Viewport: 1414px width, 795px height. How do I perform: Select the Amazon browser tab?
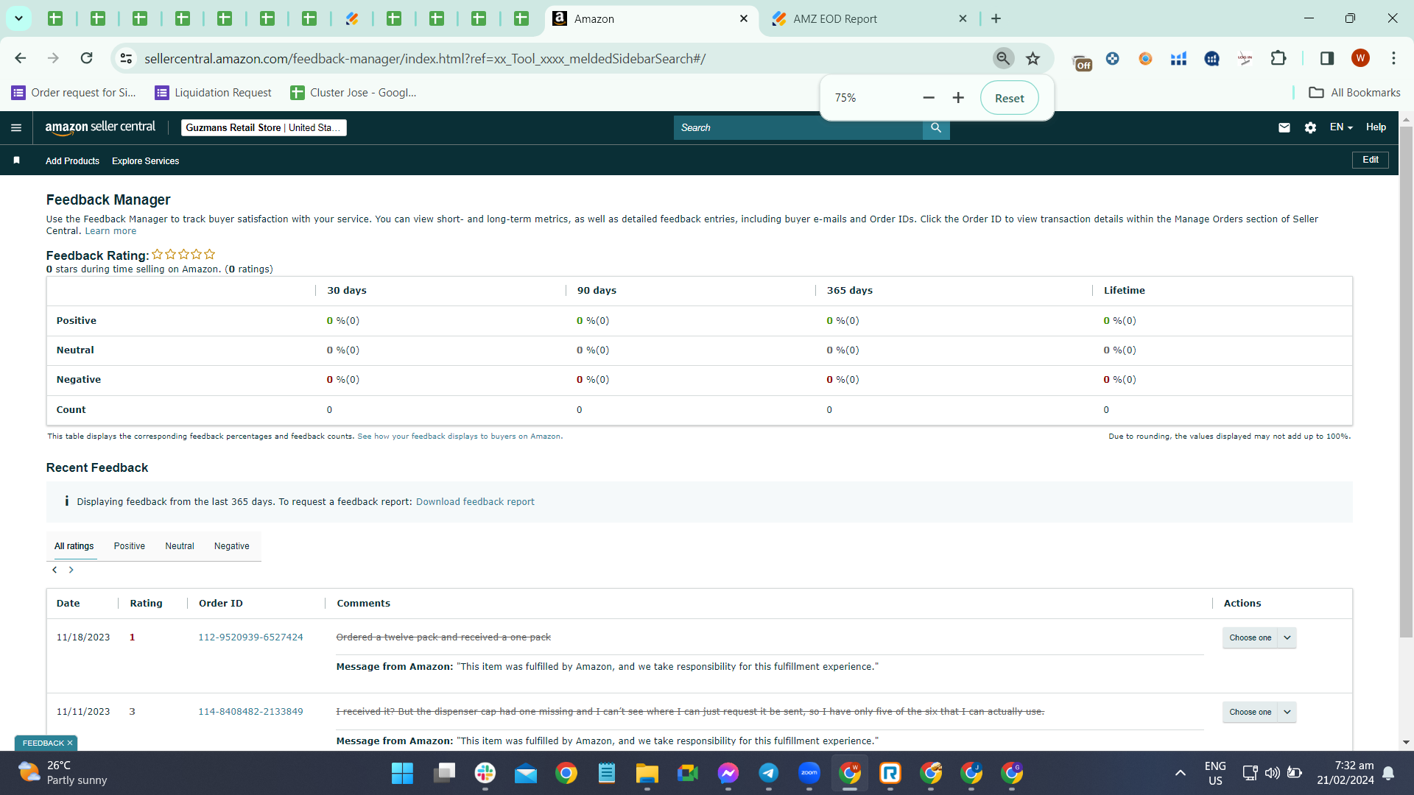coord(651,18)
